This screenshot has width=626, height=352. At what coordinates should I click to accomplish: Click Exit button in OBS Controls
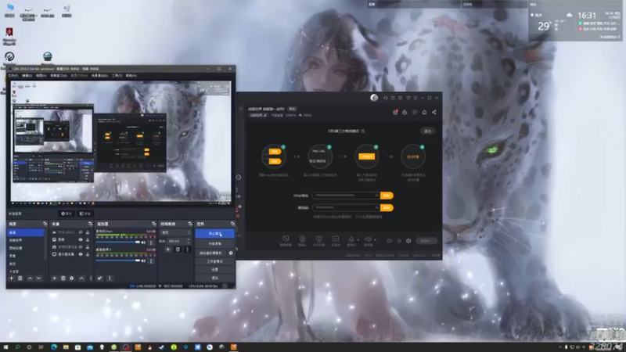214,278
